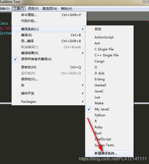The width and height of the screenshot is (149, 164).
Task: Toggle 保存所有有关编译(A) option
Action: coord(49,59)
